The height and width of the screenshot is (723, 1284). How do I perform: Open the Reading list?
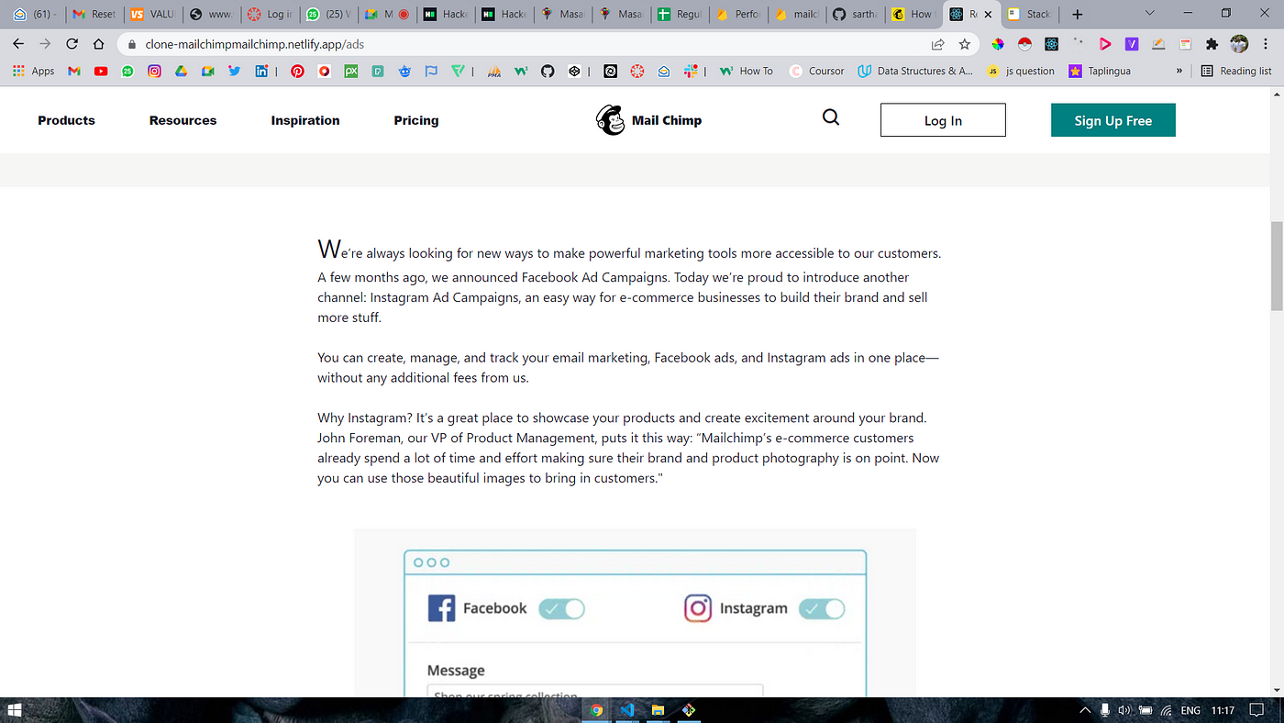coord(1236,71)
